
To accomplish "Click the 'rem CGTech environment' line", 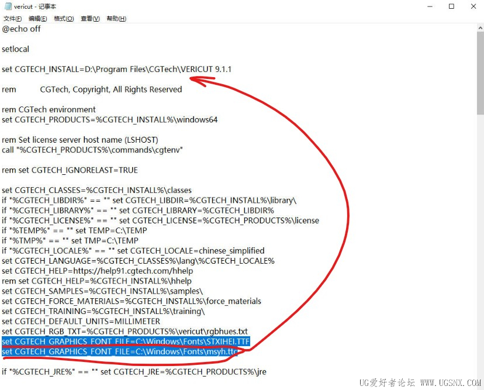I will (49, 109).
